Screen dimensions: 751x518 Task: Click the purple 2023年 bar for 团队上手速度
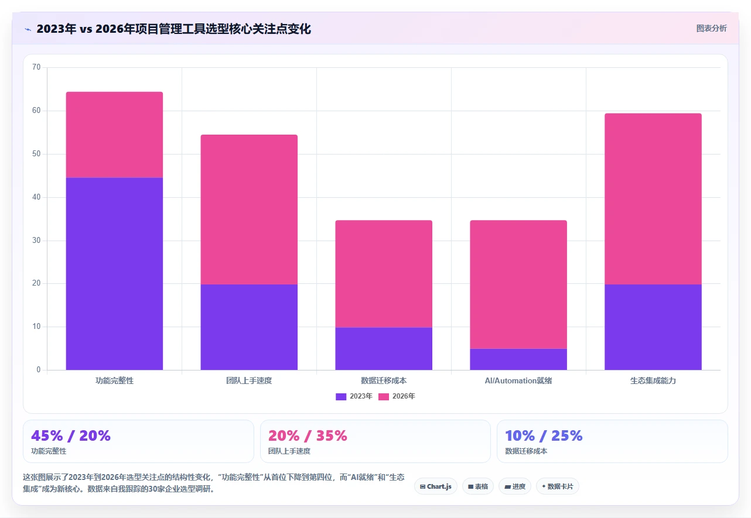(x=249, y=327)
